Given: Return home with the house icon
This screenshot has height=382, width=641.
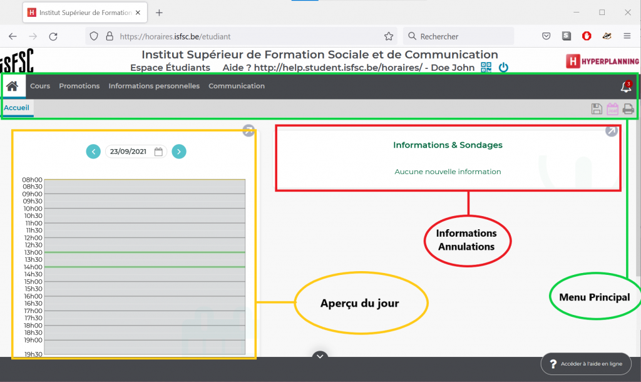Looking at the screenshot, I should pos(13,86).
